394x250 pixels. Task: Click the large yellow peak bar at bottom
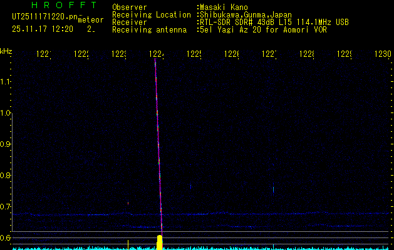click(x=159, y=242)
